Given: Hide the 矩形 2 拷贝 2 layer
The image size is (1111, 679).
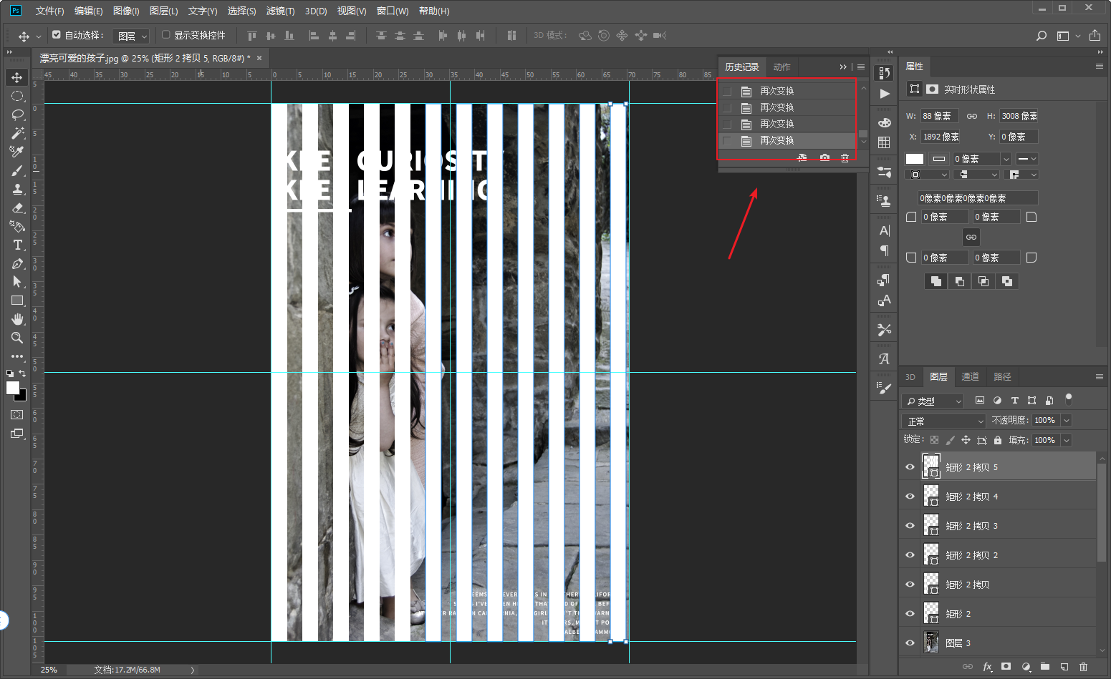Looking at the screenshot, I should click(910, 555).
